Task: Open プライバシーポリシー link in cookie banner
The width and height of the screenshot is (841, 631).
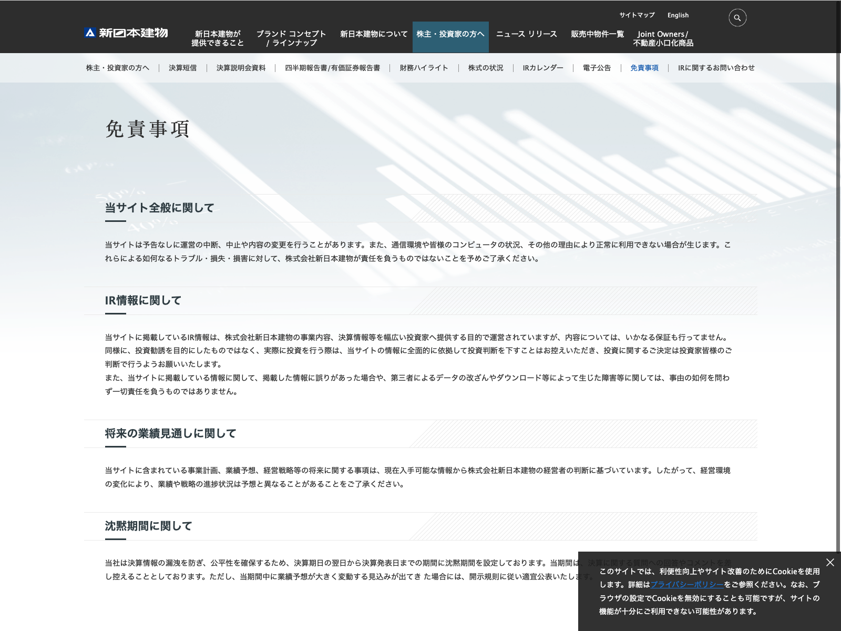Action: [687, 585]
